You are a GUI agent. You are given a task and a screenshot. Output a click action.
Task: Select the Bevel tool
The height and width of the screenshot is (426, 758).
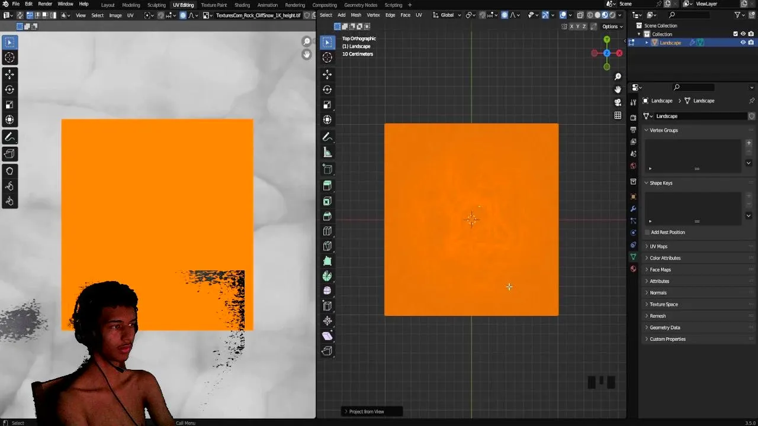click(327, 216)
